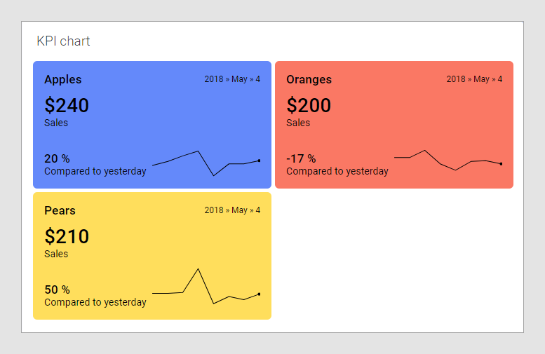Click the Apples date label 2018 » May » 4
This screenshot has height=354, width=545.
point(232,79)
